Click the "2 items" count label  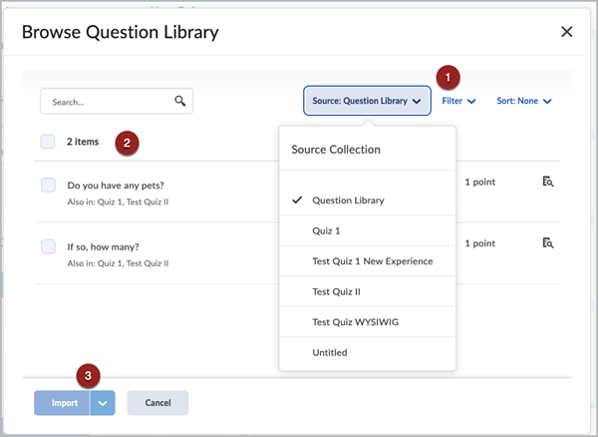[83, 142]
